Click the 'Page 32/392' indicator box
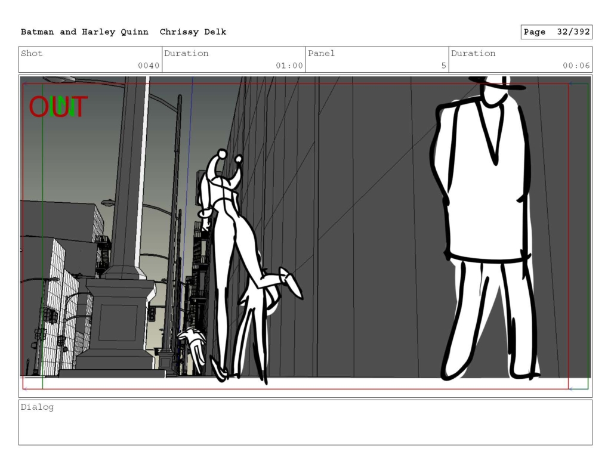 pyautogui.click(x=557, y=32)
